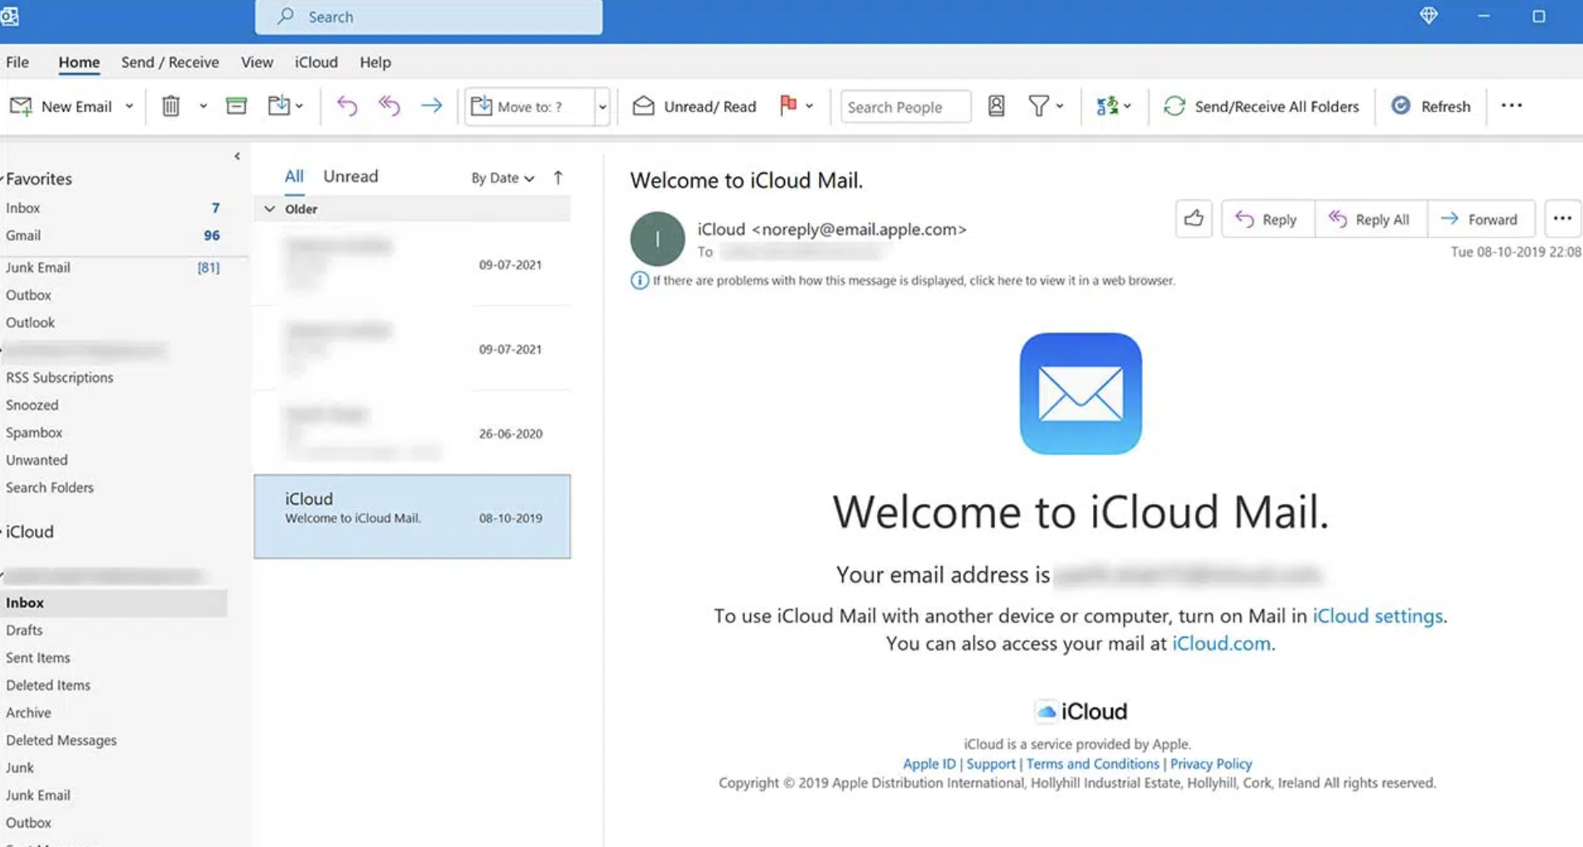Screen dimensions: 1583x847
Task: Expand the Quick Steps gallery dropdown
Action: (602, 107)
